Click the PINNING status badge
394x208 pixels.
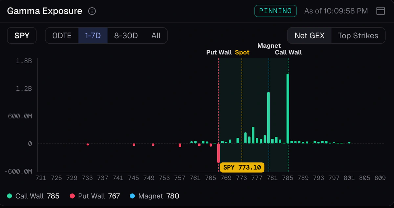coord(275,11)
